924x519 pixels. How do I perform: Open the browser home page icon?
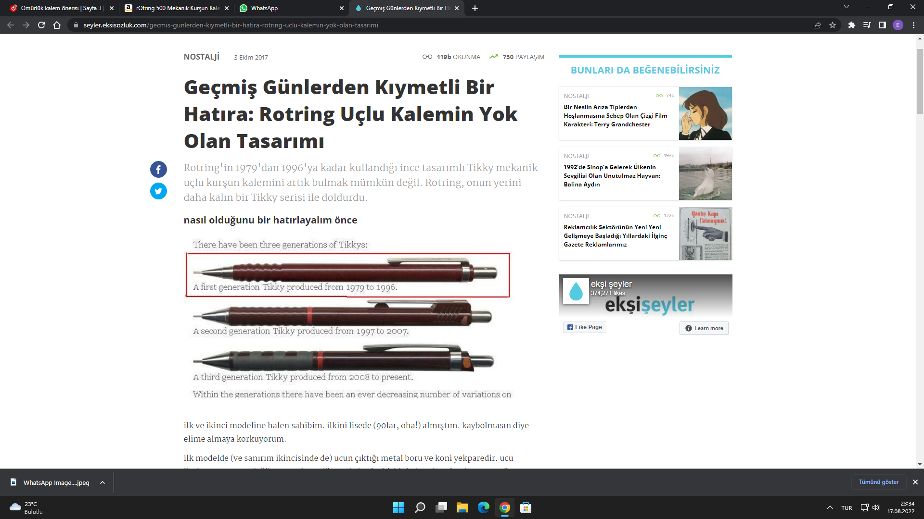click(57, 25)
